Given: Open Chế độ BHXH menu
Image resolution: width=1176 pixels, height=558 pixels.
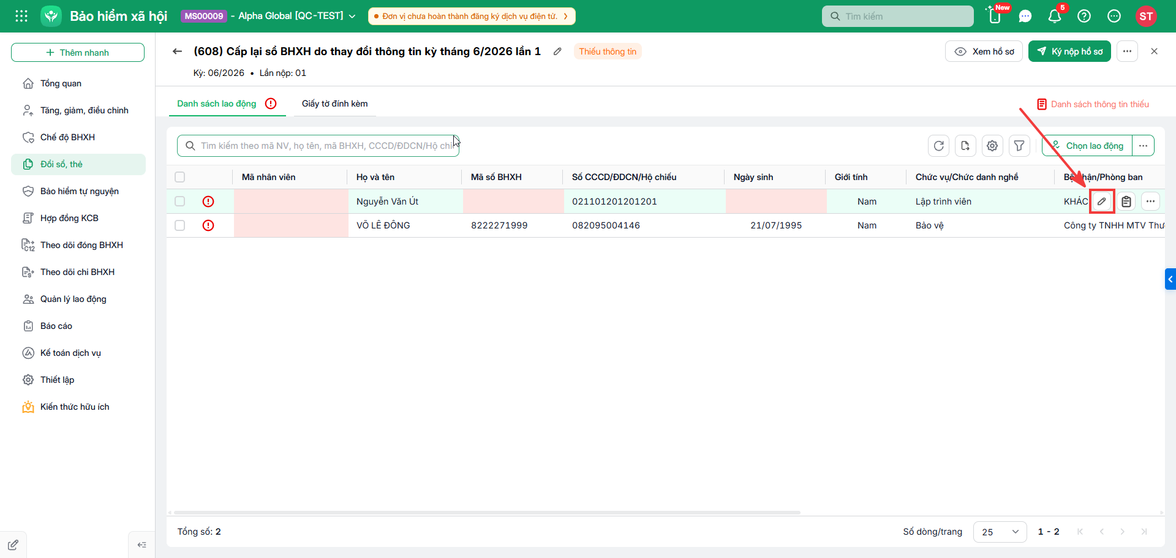Looking at the screenshot, I should (78, 137).
